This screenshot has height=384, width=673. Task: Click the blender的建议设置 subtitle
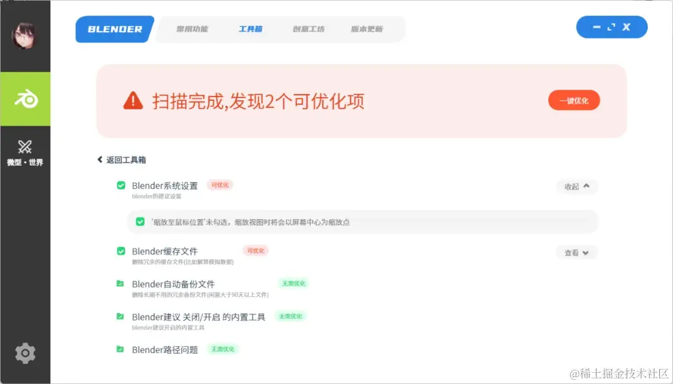(x=156, y=196)
